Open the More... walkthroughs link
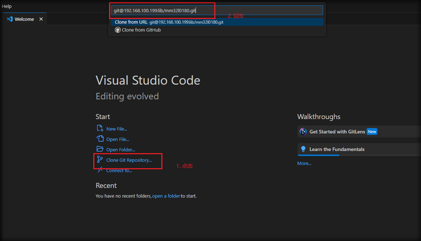This screenshot has height=241, width=421. tap(304, 163)
